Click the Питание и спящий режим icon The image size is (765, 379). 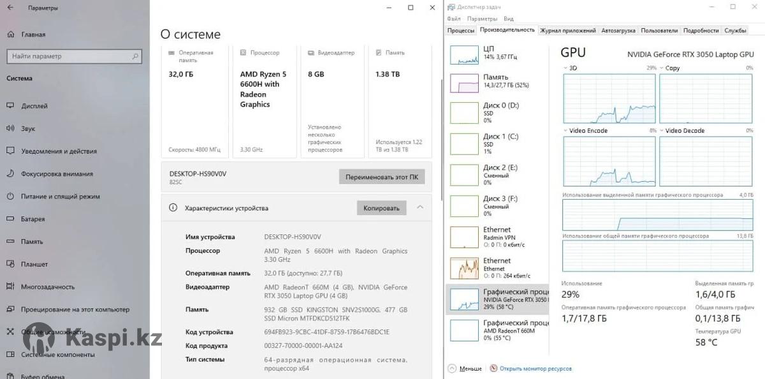coord(10,197)
